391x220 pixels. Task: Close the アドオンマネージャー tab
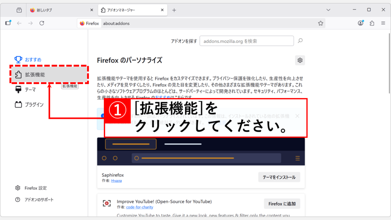click(162, 10)
